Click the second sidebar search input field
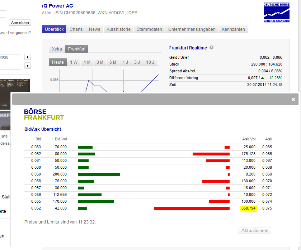Viewport: 301px width, 250px height. (10, 66)
